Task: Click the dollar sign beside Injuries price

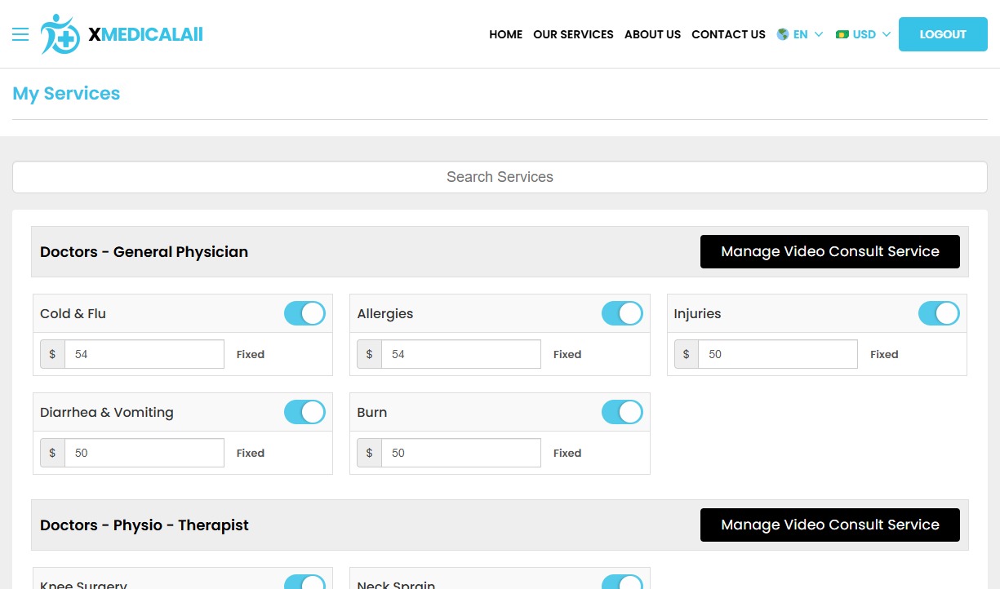Action: (686, 354)
